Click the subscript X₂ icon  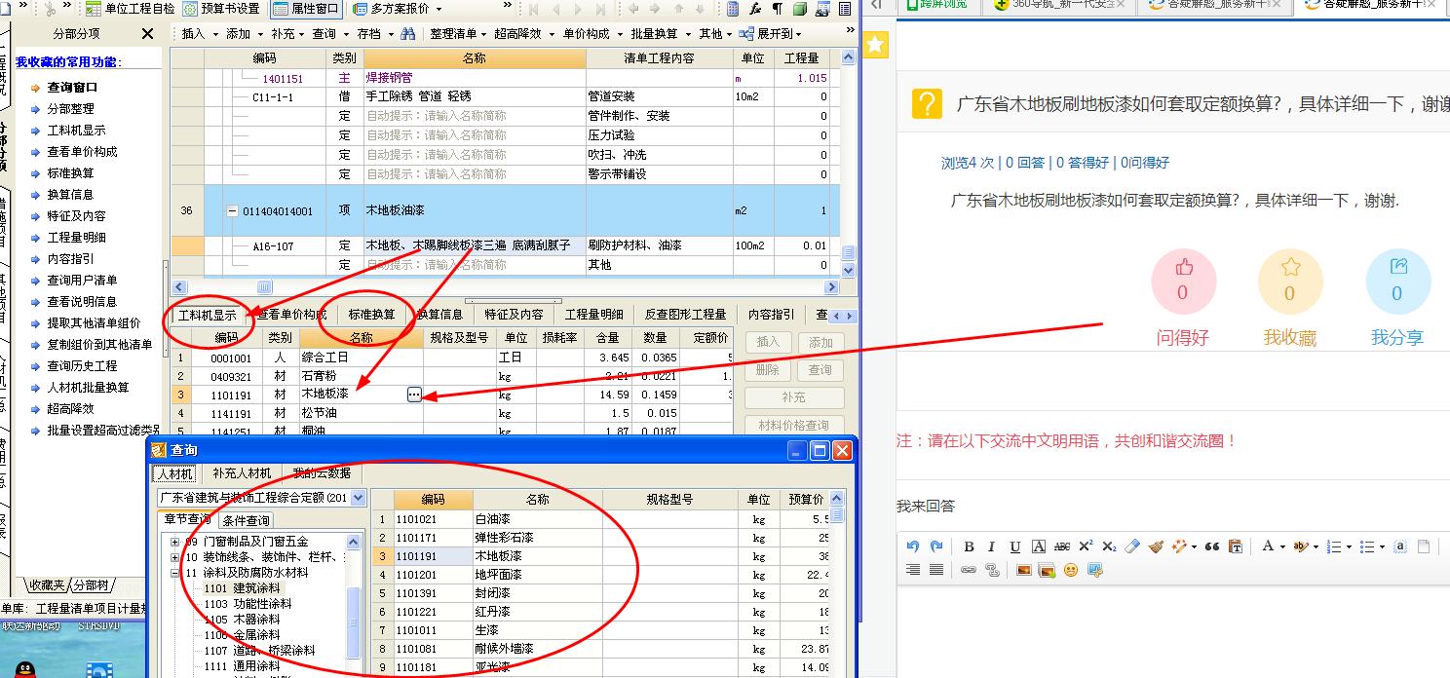click(1109, 546)
